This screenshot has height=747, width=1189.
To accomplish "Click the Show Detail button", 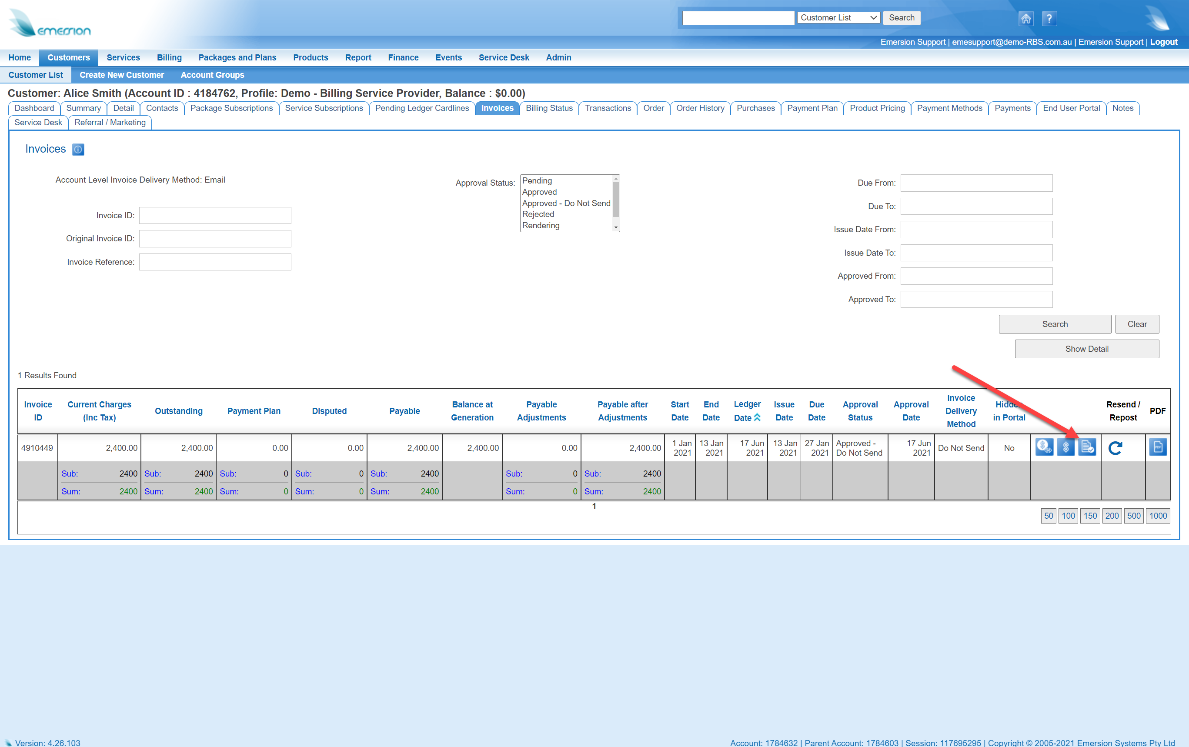I will pos(1086,349).
